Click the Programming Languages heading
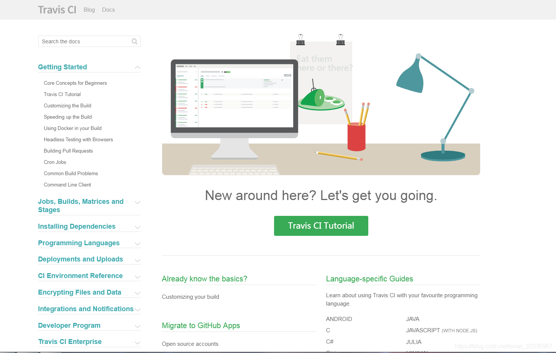This screenshot has height=353, width=556. click(x=79, y=243)
